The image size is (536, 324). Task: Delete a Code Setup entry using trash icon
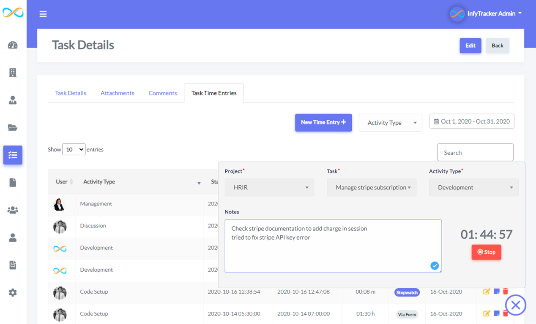(x=506, y=291)
